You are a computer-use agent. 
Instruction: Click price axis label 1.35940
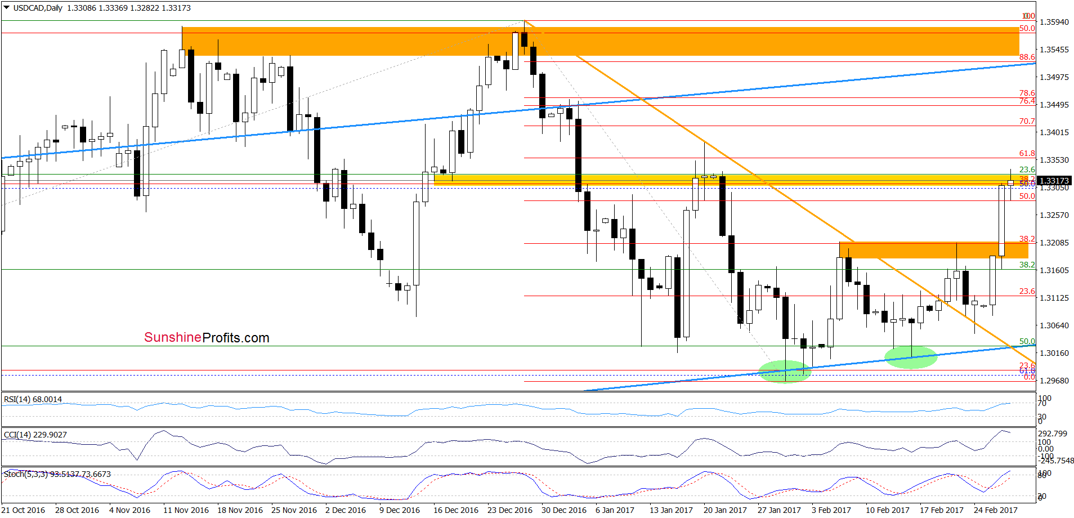click(1054, 22)
